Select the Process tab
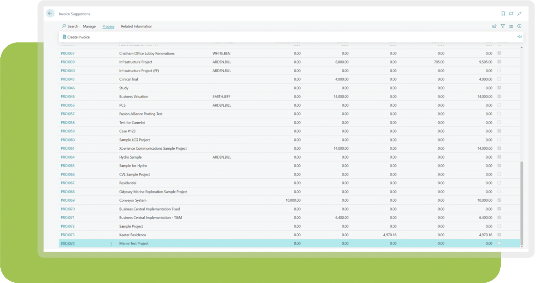The image size is (541, 283). pyautogui.click(x=108, y=26)
